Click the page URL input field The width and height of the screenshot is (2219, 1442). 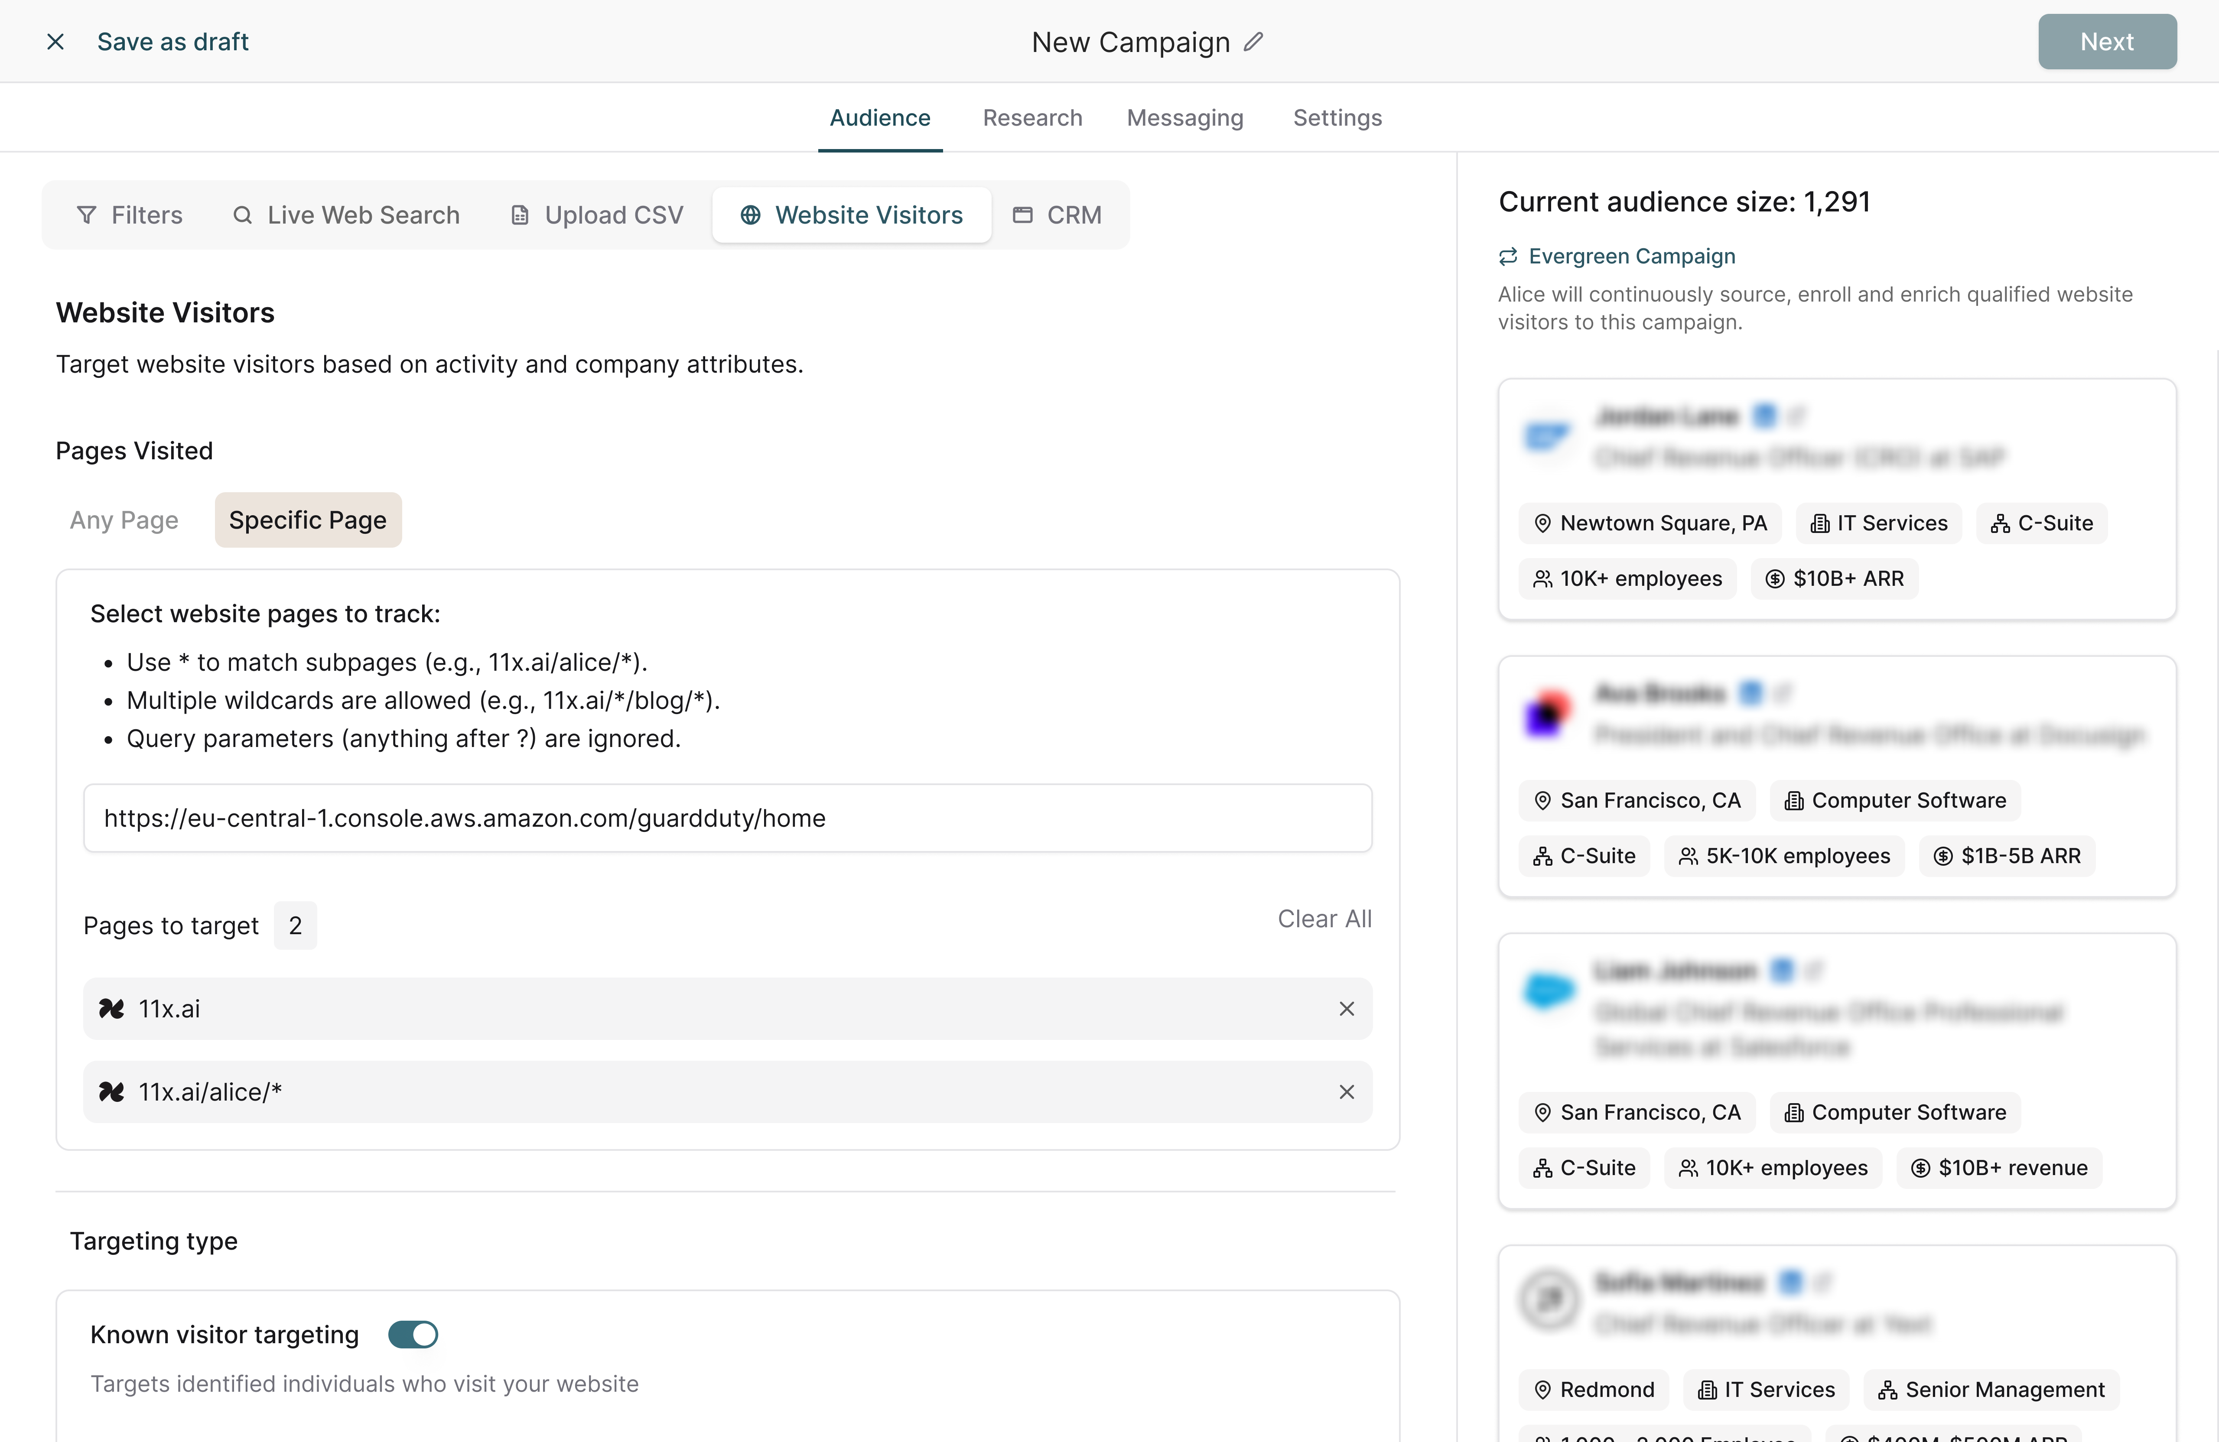[x=727, y=818]
